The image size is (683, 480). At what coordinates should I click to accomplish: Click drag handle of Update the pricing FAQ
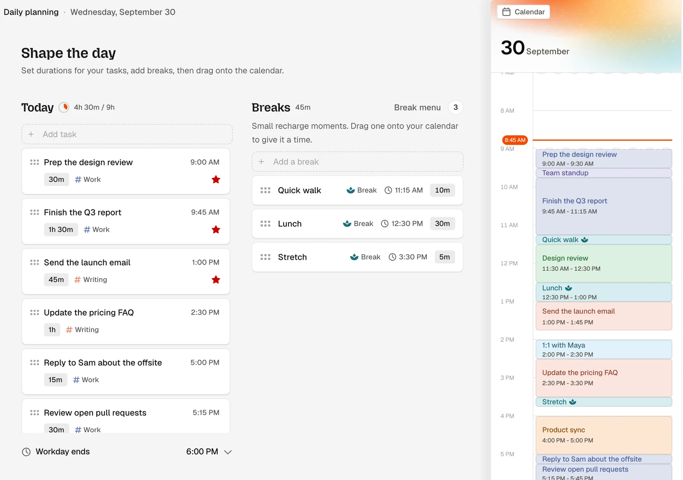(35, 313)
